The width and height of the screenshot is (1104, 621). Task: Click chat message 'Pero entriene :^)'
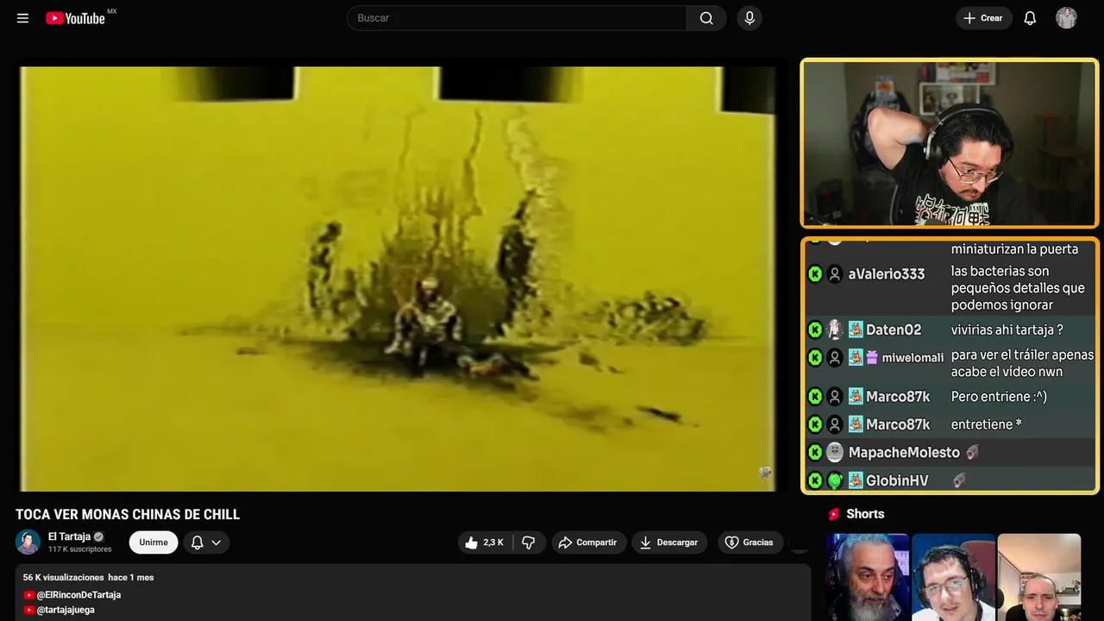[999, 397]
